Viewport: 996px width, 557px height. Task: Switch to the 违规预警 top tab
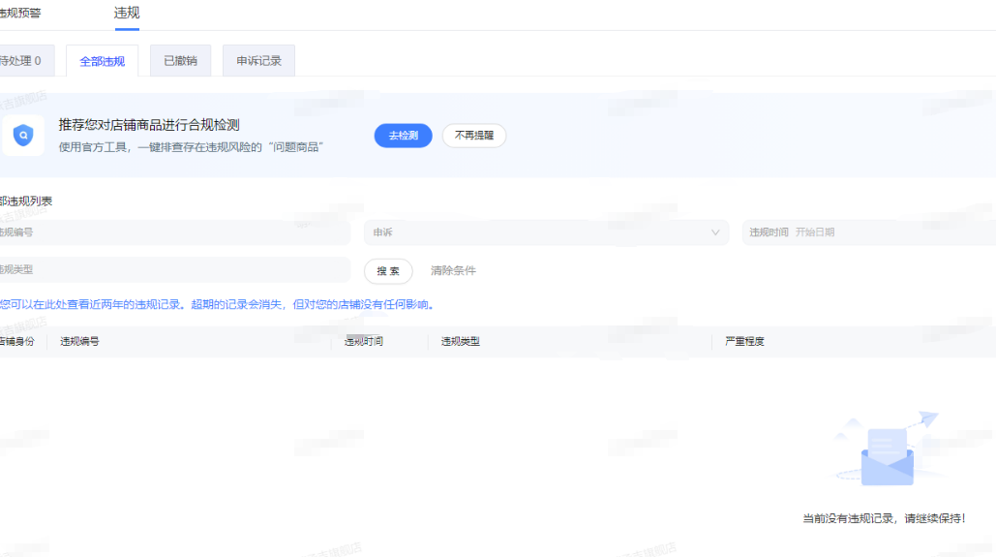[19, 14]
